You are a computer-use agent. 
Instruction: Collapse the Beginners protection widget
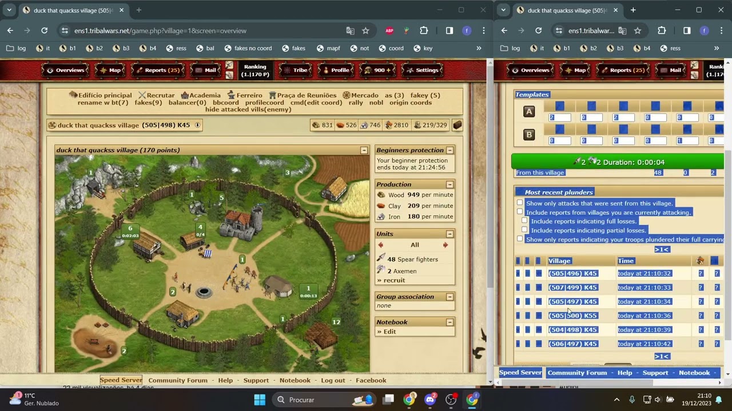450,150
